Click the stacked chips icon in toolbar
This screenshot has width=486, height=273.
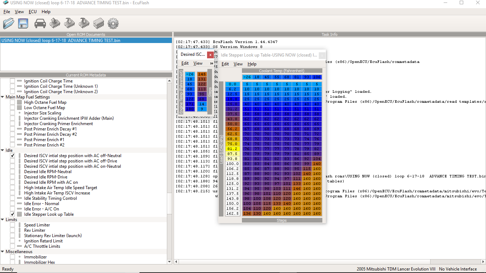pos(99,23)
